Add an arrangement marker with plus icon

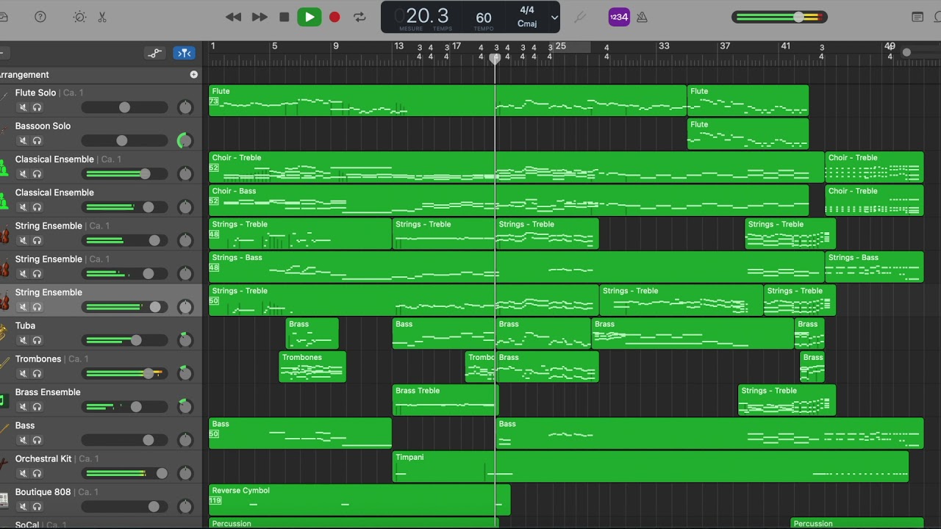(194, 74)
